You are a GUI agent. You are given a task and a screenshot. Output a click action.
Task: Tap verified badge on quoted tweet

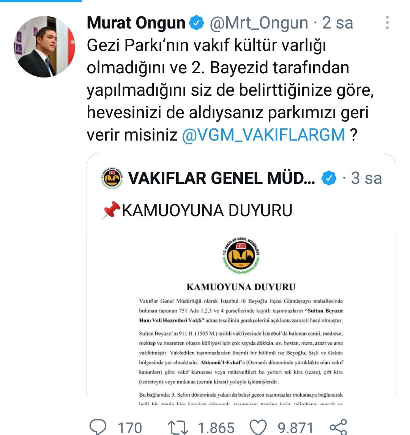329,178
